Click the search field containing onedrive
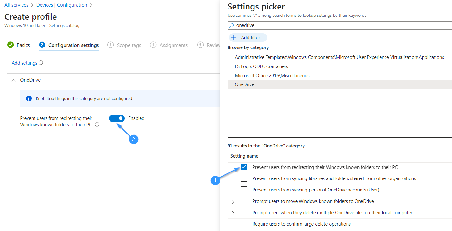The image size is (452, 231). 340,25
